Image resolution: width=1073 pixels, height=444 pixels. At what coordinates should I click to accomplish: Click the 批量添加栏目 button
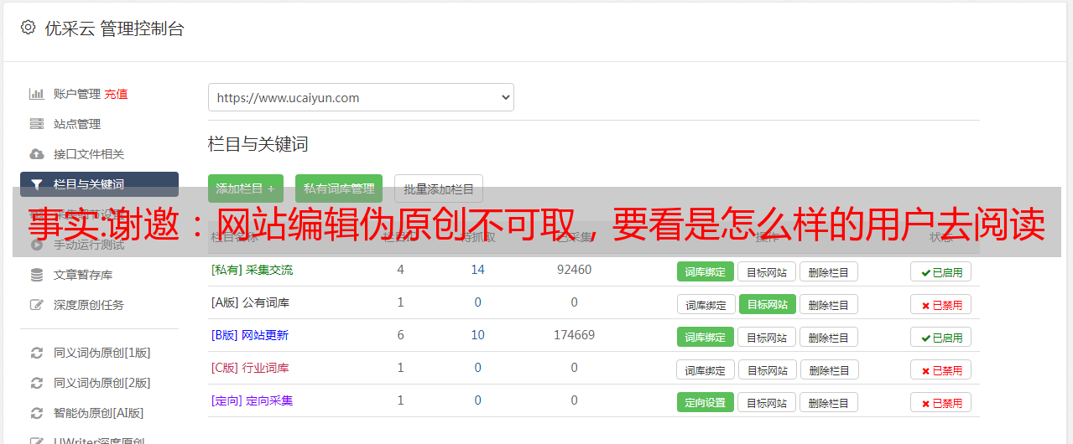439,188
